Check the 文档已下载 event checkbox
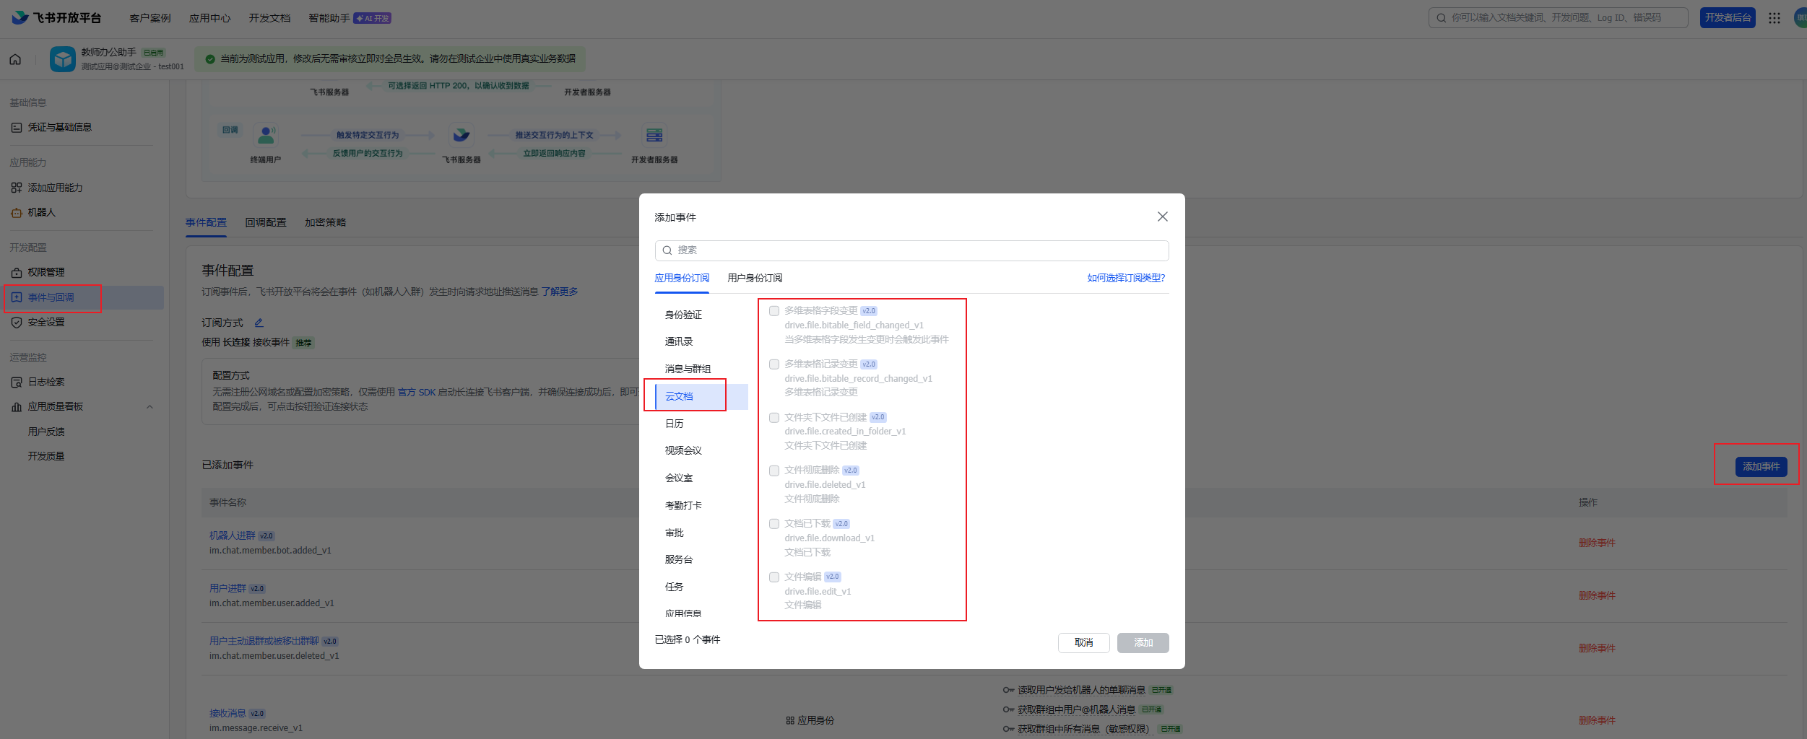Screen dimensions: 1807x739 point(774,524)
